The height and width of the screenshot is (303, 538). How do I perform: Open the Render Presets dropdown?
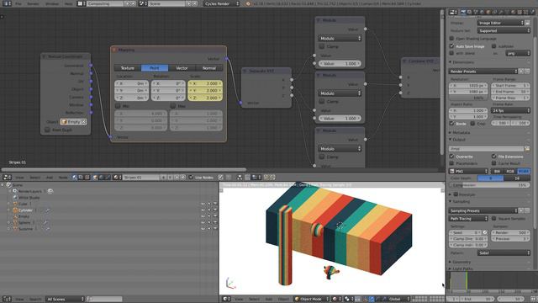(483, 72)
